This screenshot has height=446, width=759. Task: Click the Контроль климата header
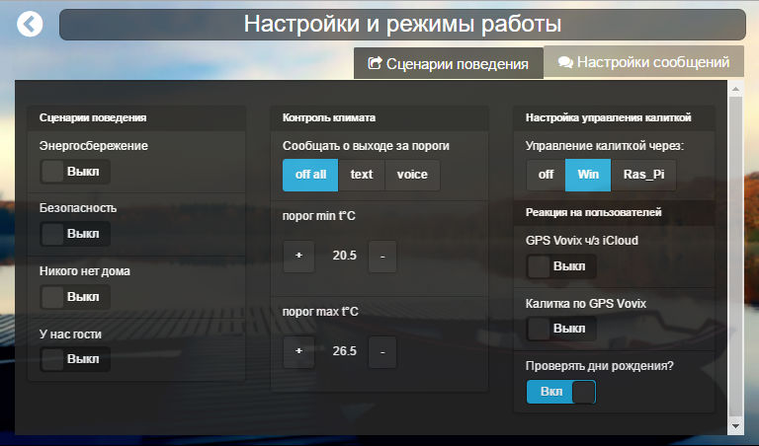329,117
